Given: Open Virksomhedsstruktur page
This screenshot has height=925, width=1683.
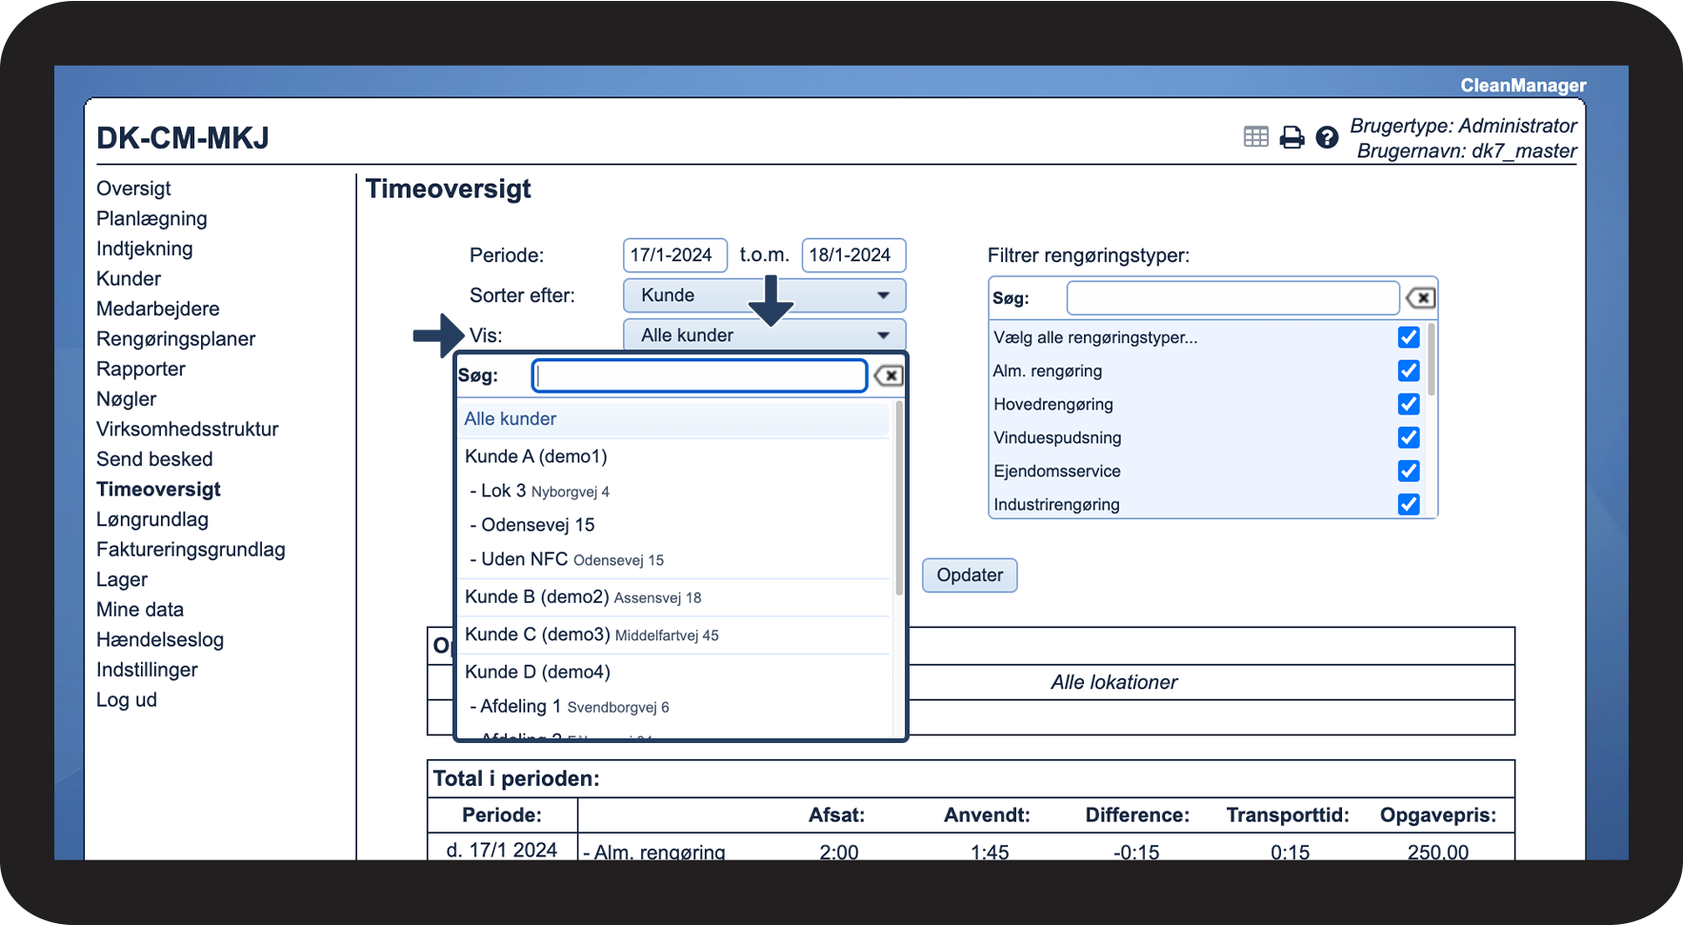Looking at the screenshot, I should click(x=187, y=430).
